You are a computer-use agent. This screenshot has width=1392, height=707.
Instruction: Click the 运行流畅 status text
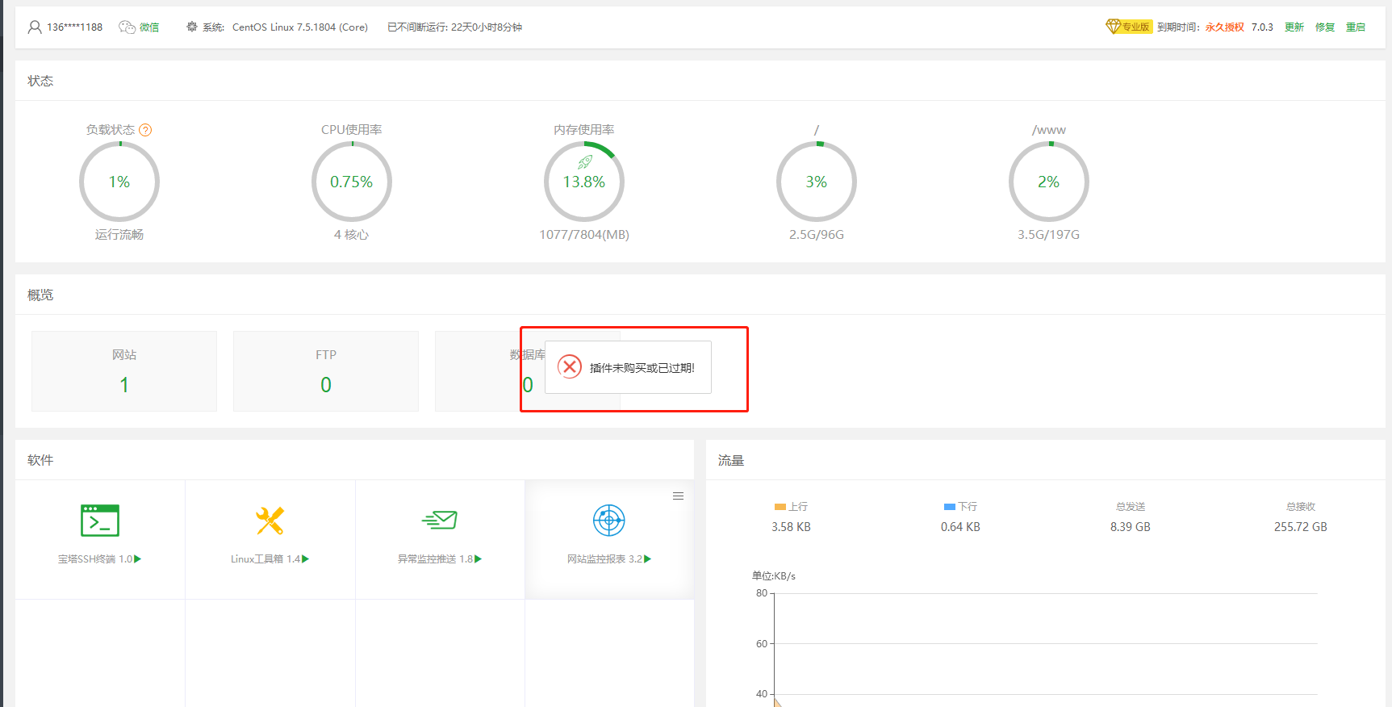[119, 235]
